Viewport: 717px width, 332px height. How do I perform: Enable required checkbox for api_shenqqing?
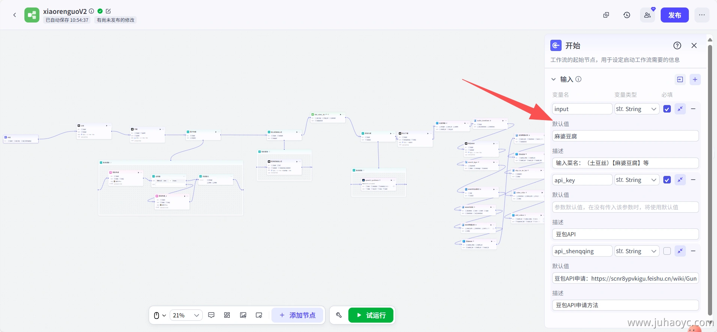pos(667,251)
